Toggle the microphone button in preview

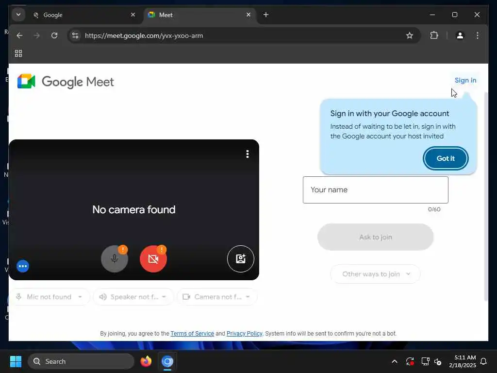pyautogui.click(x=115, y=259)
